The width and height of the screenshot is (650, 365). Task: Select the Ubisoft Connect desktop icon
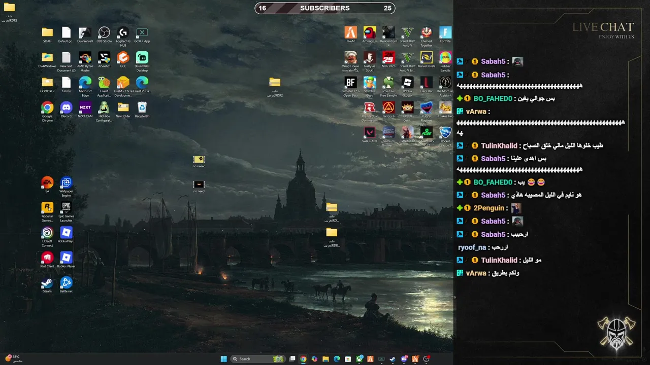pyautogui.click(x=47, y=236)
